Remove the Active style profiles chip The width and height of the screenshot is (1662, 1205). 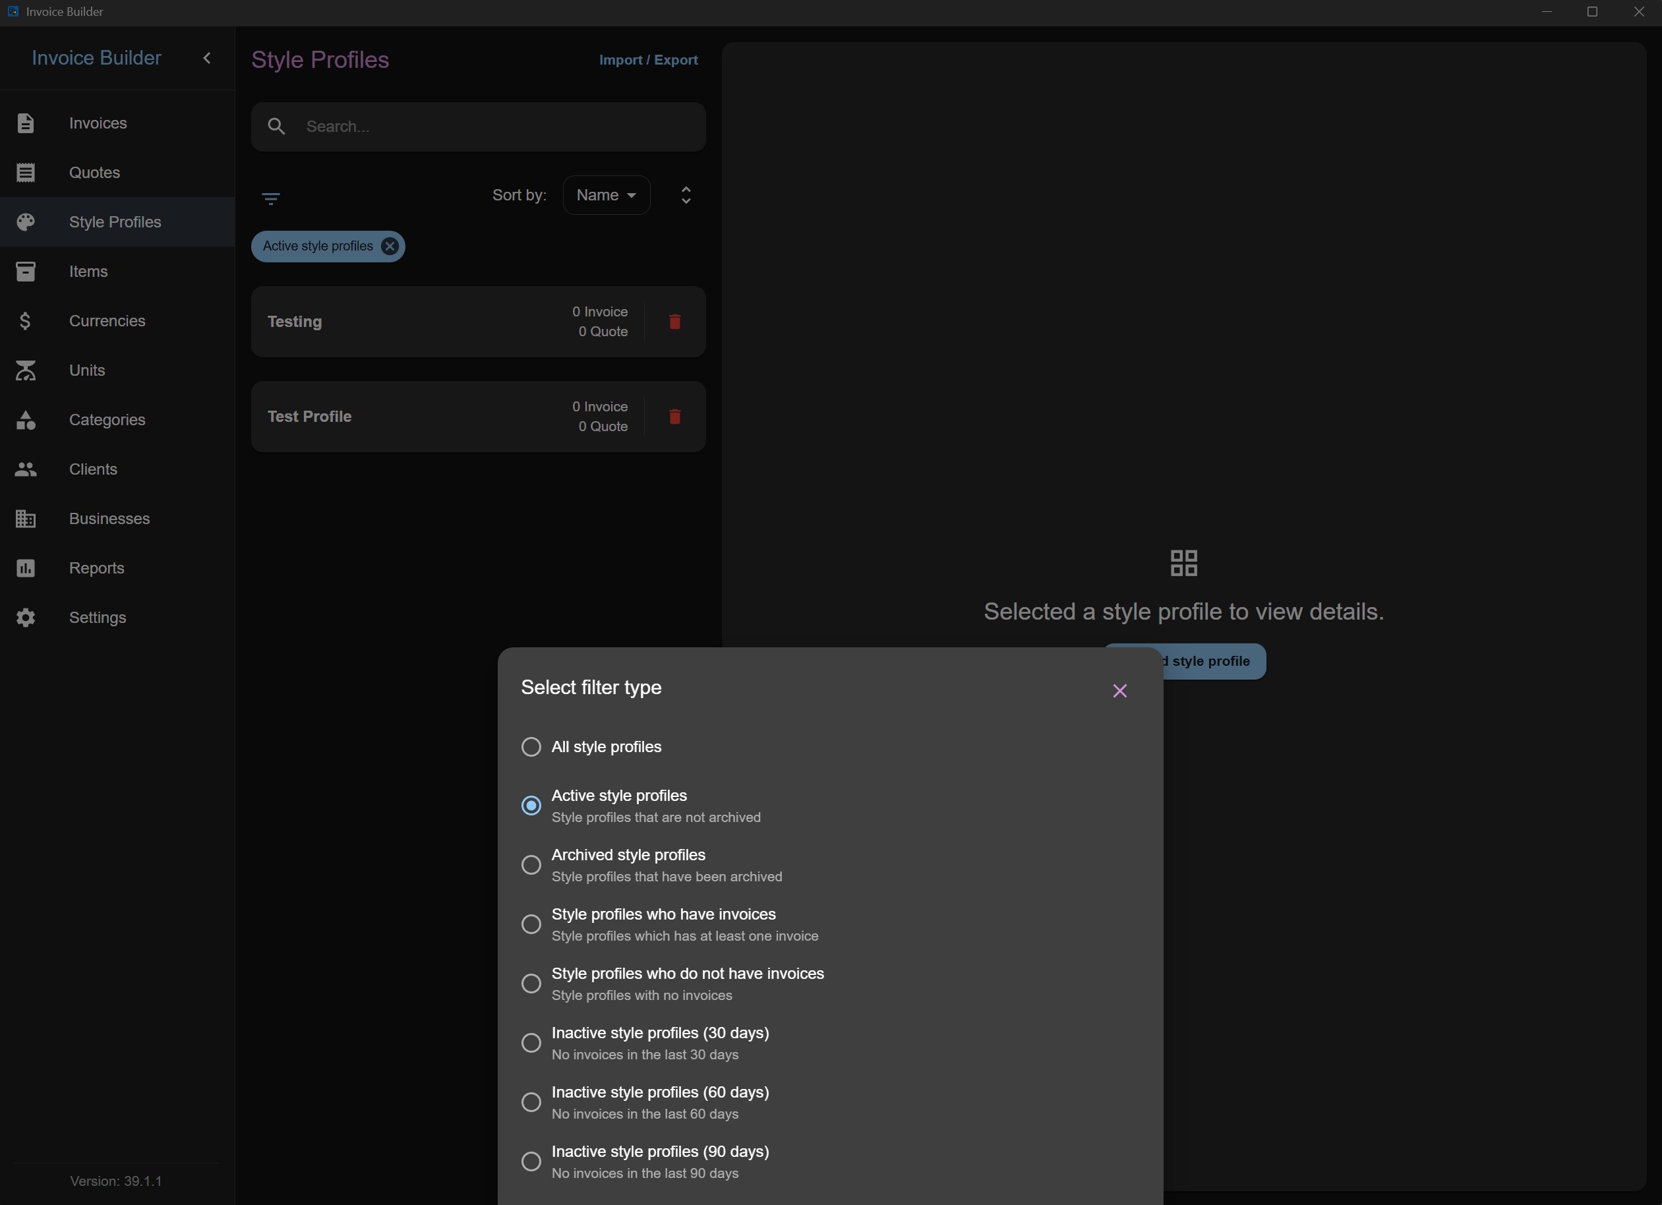click(x=390, y=246)
